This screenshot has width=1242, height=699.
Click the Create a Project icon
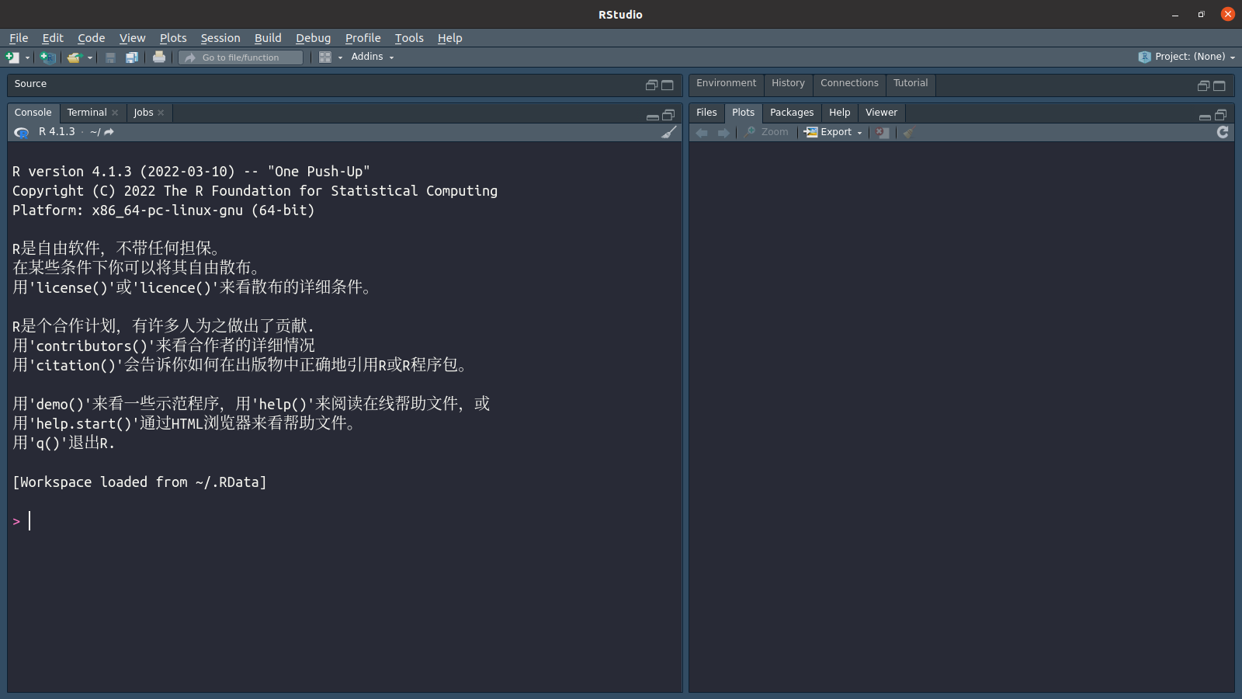48,57
